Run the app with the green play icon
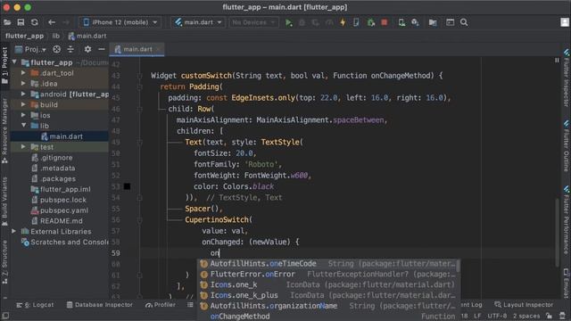 289,22
